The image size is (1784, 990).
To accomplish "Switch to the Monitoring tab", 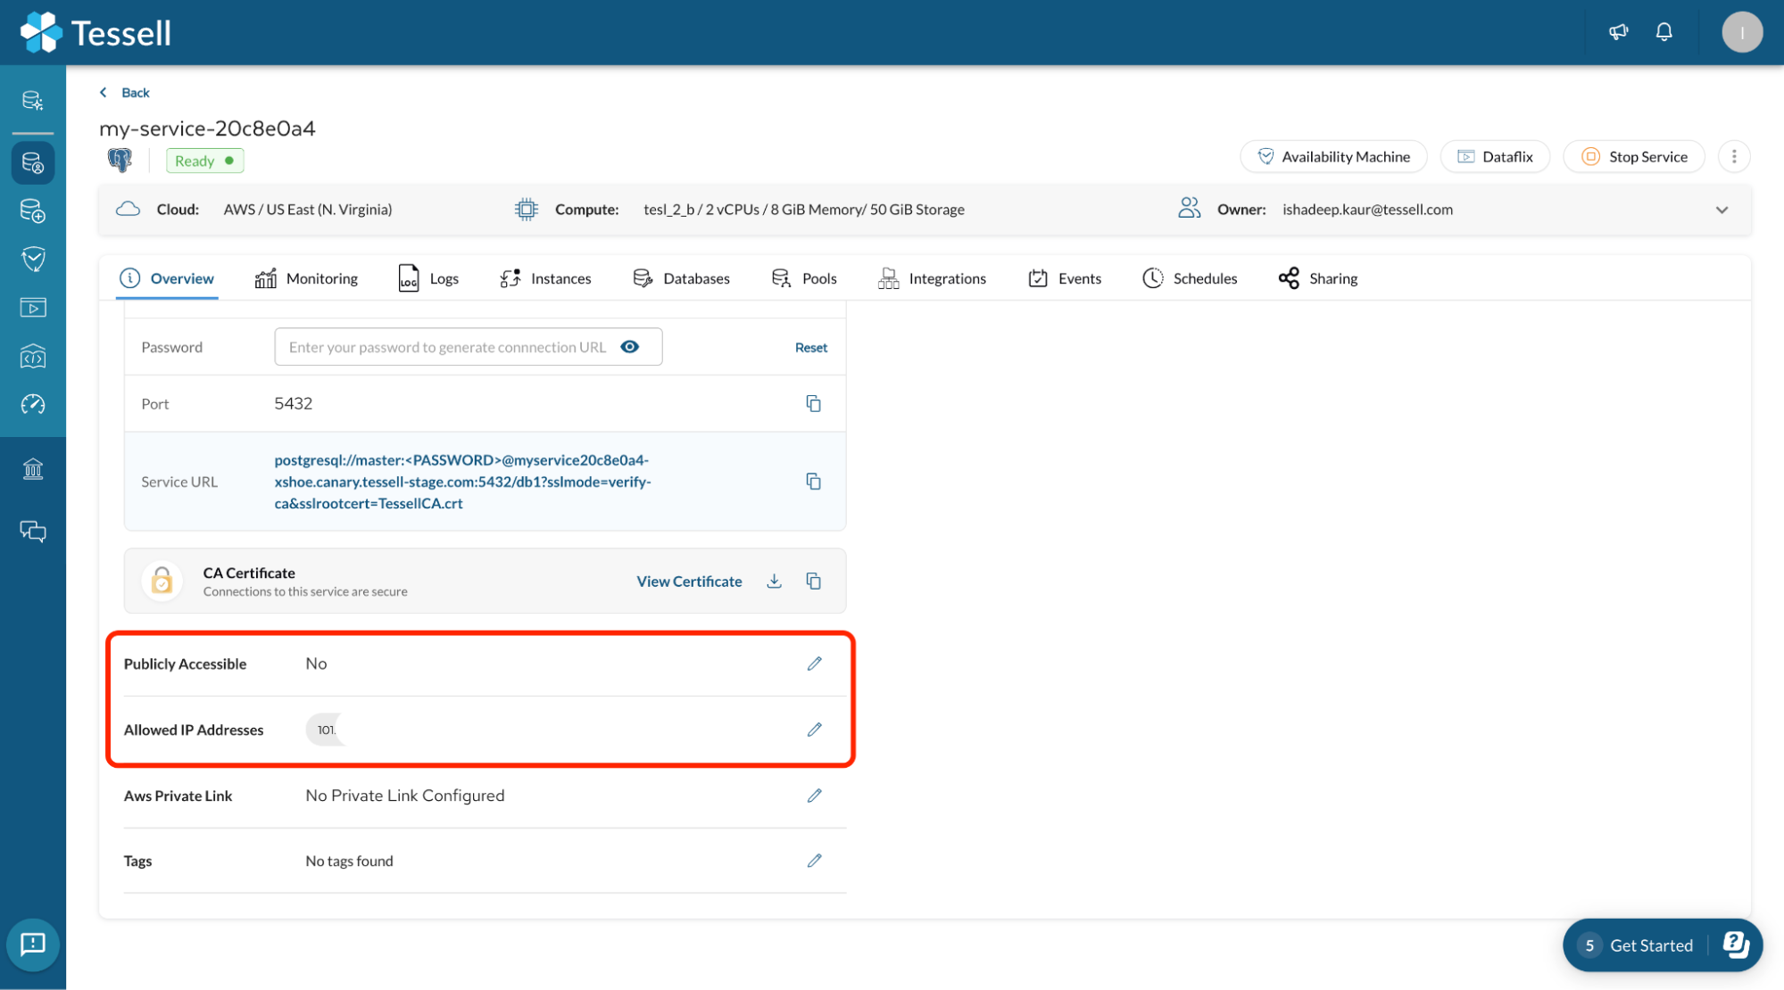I will [306, 278].
